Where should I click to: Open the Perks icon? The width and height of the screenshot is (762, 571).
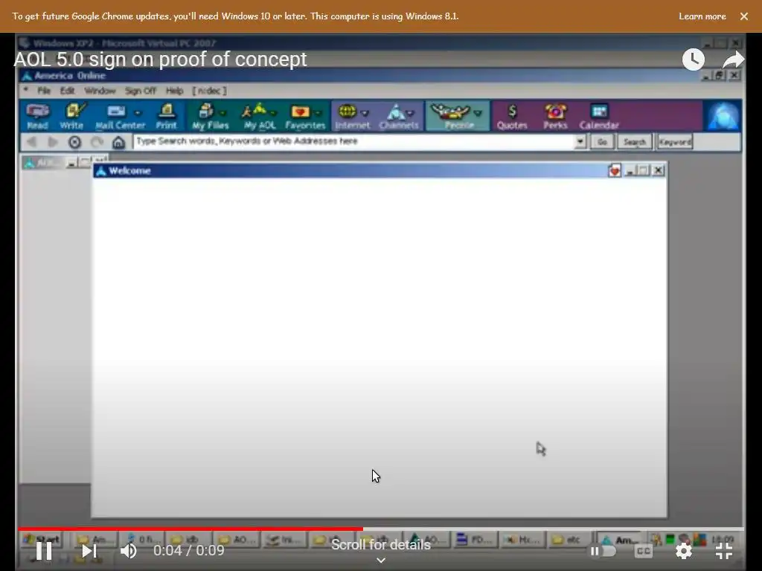coord(555,117)
